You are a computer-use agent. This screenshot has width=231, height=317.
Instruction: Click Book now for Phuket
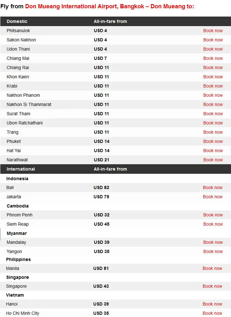[213, 142]
